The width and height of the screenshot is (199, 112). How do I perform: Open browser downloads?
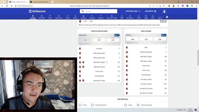coord(197,6)
